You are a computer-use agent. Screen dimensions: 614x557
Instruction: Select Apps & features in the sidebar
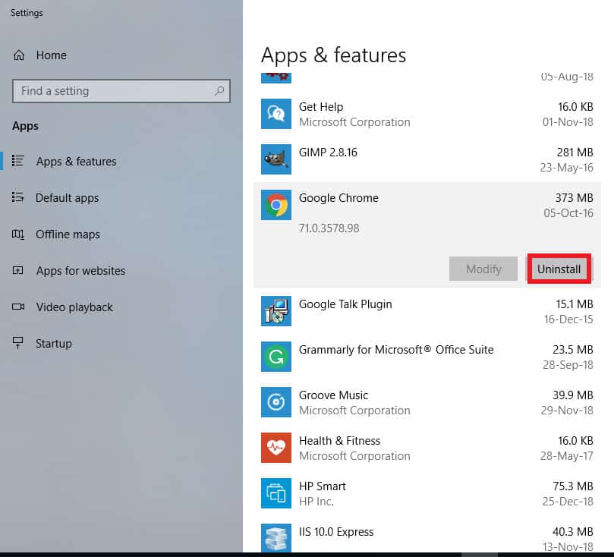coord(76,161)
